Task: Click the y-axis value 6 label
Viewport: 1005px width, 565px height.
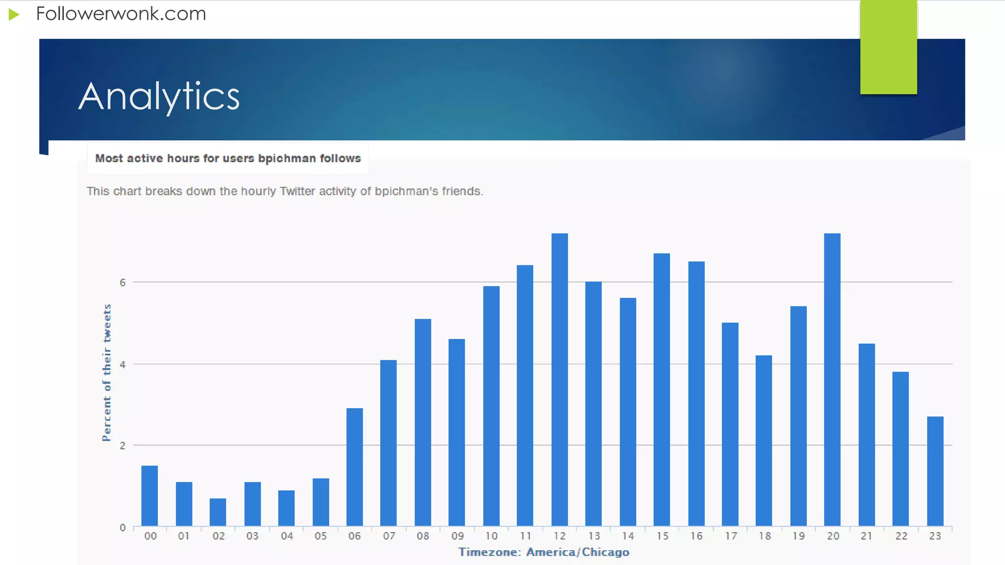Action: pos(123,282)
